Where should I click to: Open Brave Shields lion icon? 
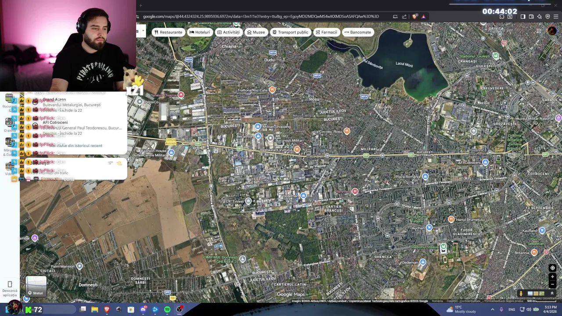pos(415,17)
